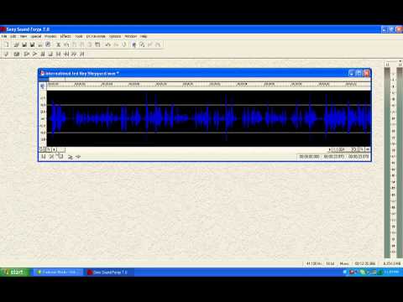This screenshot has height=302, width=403.
Task: Click the Trim/Crop toolbar icon
Action: (97, 44)
